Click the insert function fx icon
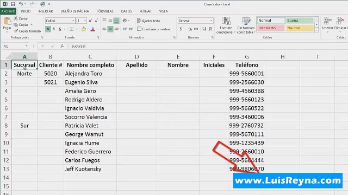 (x=62, y=46)
